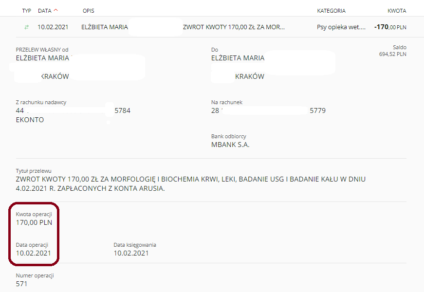Viewport: 424px width, 292px height.
Task: Click the Data księgowania date value
Action: point(131,253)
